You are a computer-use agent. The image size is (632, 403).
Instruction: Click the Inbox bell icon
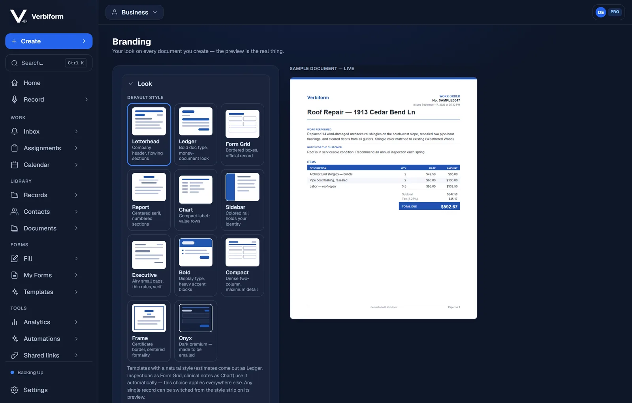click(x=15, y=131)
